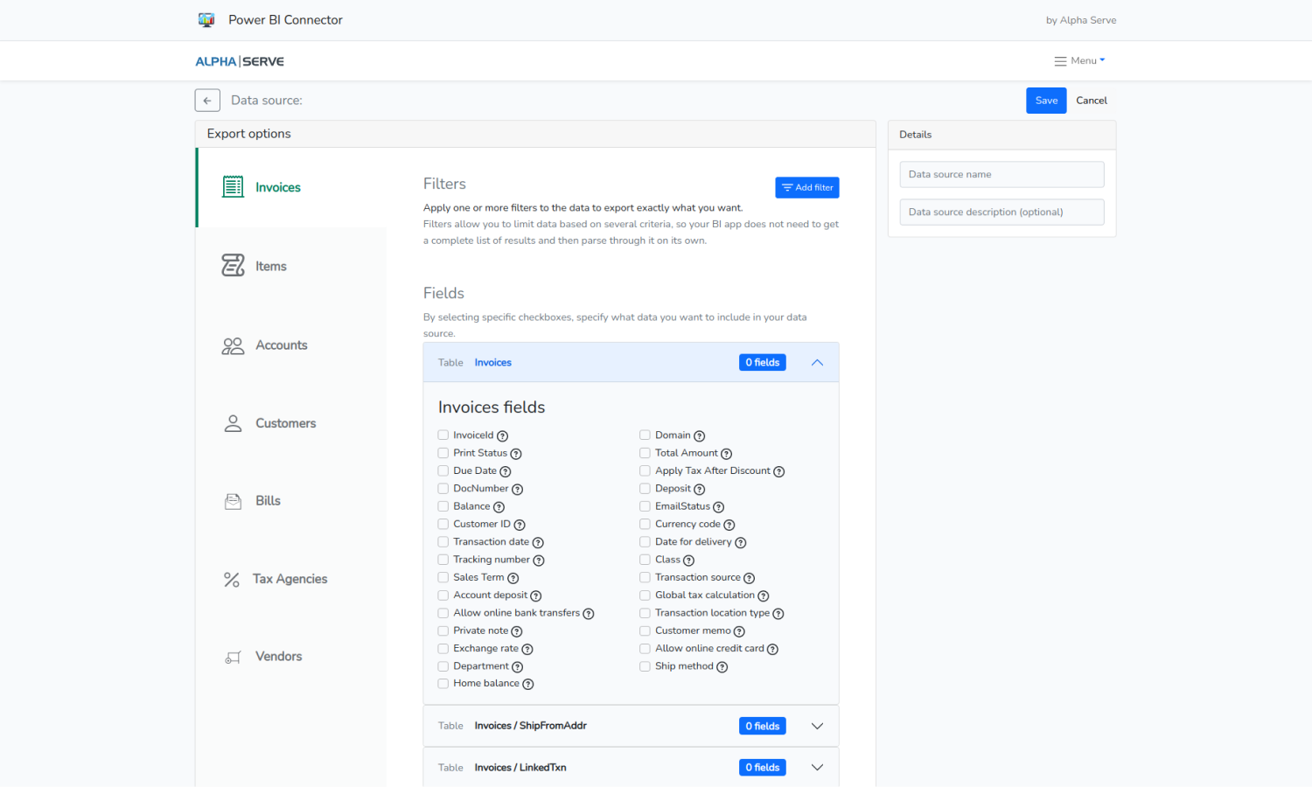Viewport: 1312px width, 787px height.
Task: Click help icon next to Total Amount
Action: tap(726, 454)
